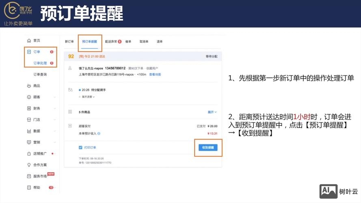
Task: Expand the 财务 menu chevron
Action: pyautogui.click(x=55, y=108)
